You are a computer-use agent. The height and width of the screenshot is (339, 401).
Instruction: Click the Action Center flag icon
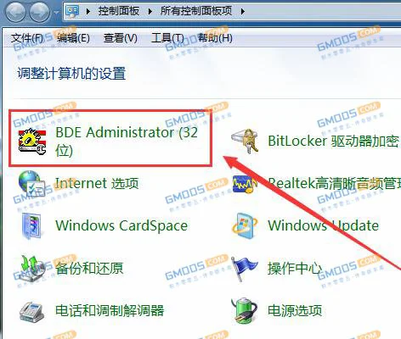click(245, 269)
